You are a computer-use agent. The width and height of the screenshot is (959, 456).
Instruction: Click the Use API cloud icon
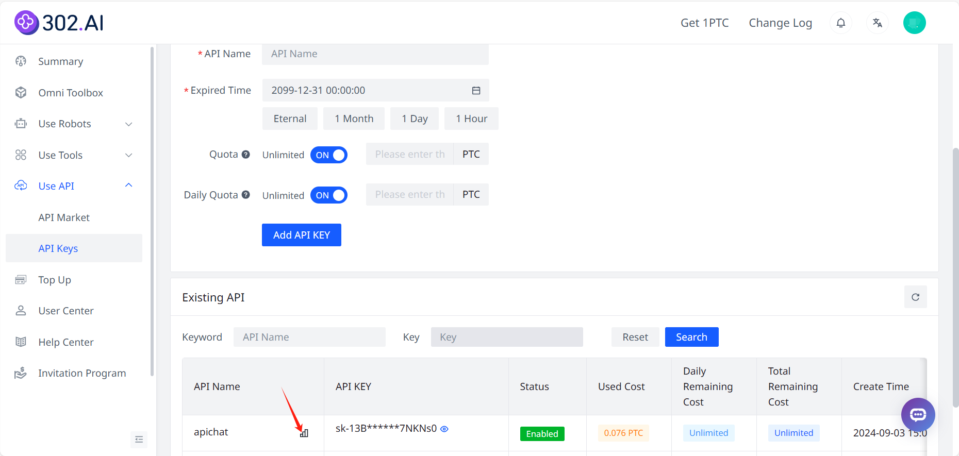point(21,186)
